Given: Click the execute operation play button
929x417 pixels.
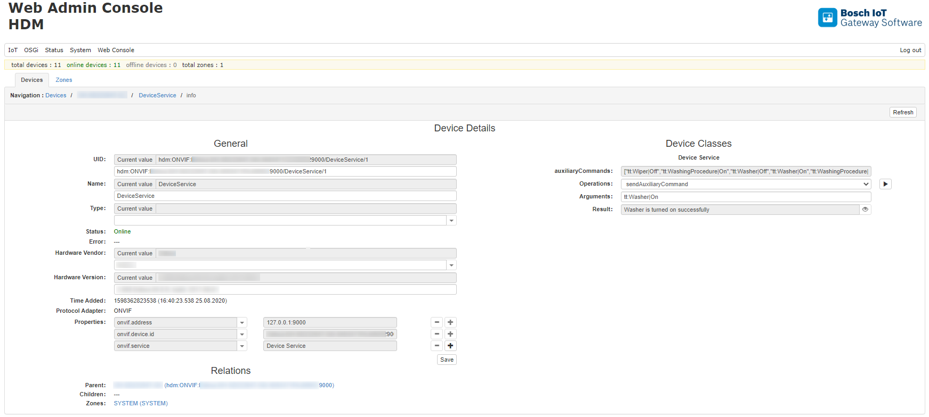Looking at the screenshot, I should [x=885, y=184].
